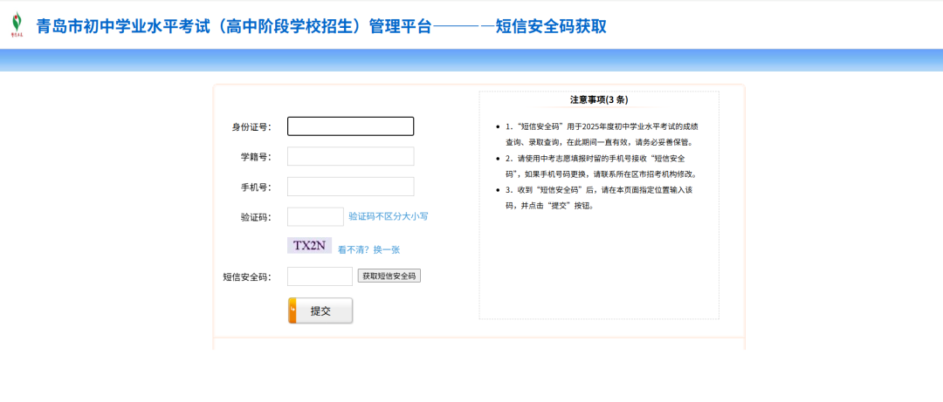Click notice item 1 about 2025年度

click(602, 134)
